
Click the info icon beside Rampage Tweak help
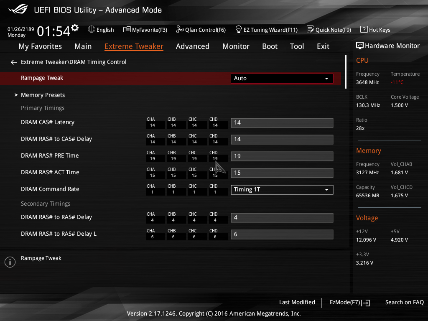(10, 262)
